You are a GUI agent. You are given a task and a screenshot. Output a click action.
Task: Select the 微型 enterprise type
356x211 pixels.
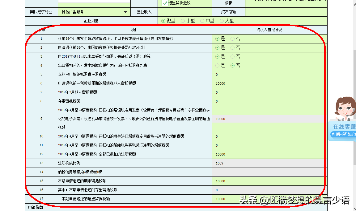[x=163, y=21]
